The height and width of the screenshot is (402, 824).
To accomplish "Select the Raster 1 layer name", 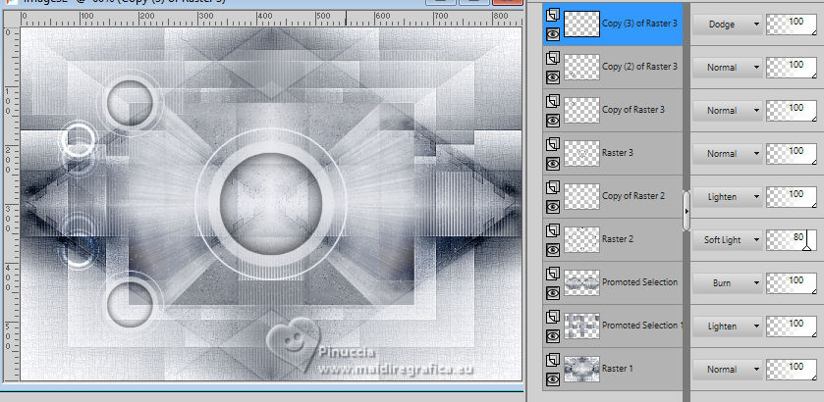I will [x=618, y=369].
